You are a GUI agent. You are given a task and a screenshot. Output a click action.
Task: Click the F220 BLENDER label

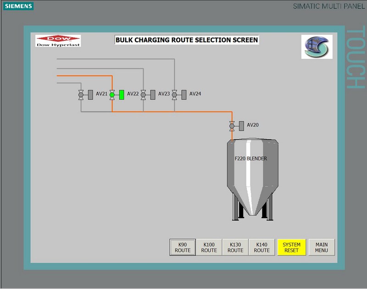250,159
